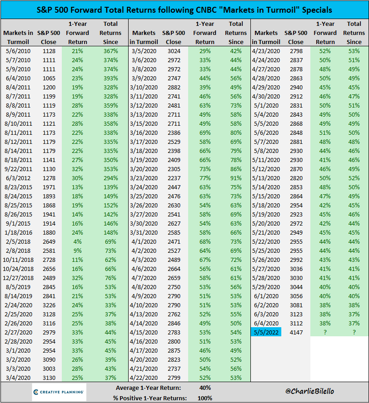This screenshot has width=369, height=403.
Task: Click the 4% forward return for 2/5/2018
Action: [77, 241]
